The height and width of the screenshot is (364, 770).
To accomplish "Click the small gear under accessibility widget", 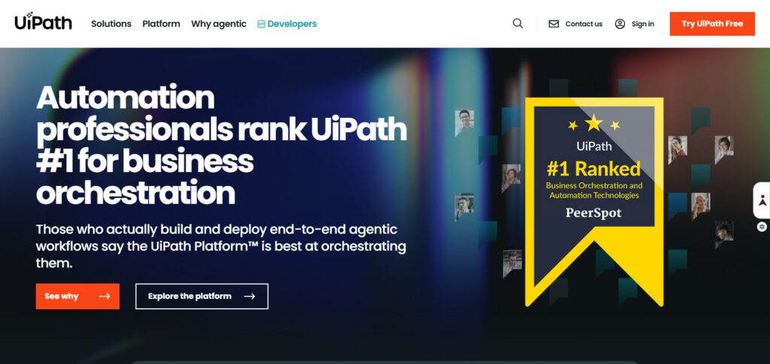I will click(x=762, y=227).
